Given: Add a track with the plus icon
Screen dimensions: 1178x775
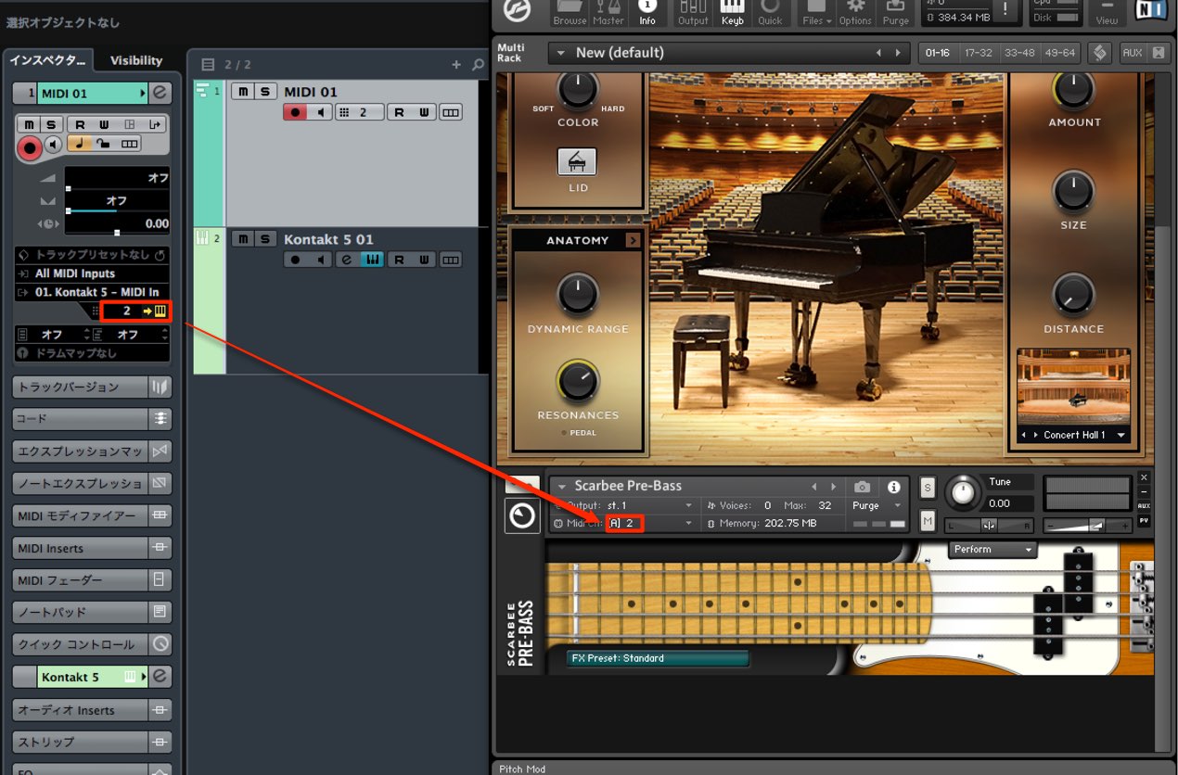Looking at the screenshot, I should pos(455,65).
